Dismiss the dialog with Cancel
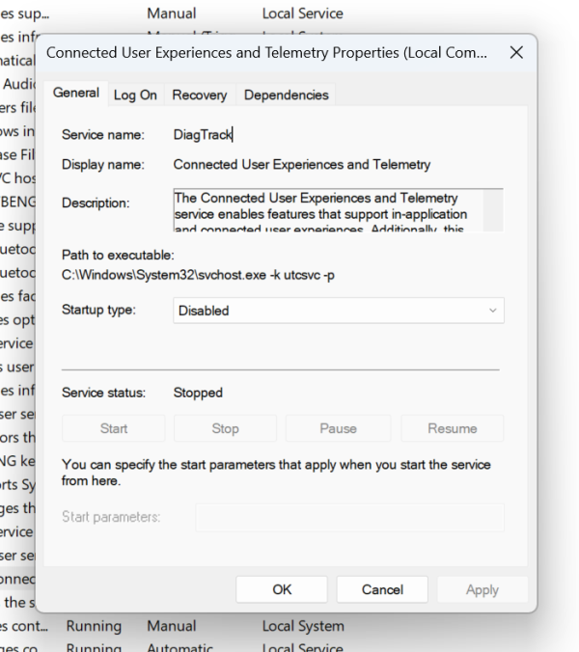This screenshot has width=579, height=652. coord(382,589)
